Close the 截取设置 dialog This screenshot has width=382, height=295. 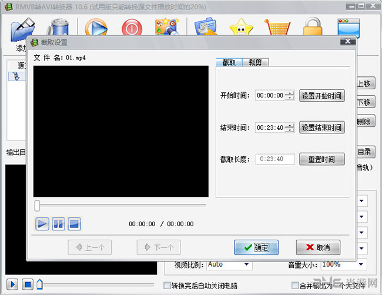click(348, 41)
